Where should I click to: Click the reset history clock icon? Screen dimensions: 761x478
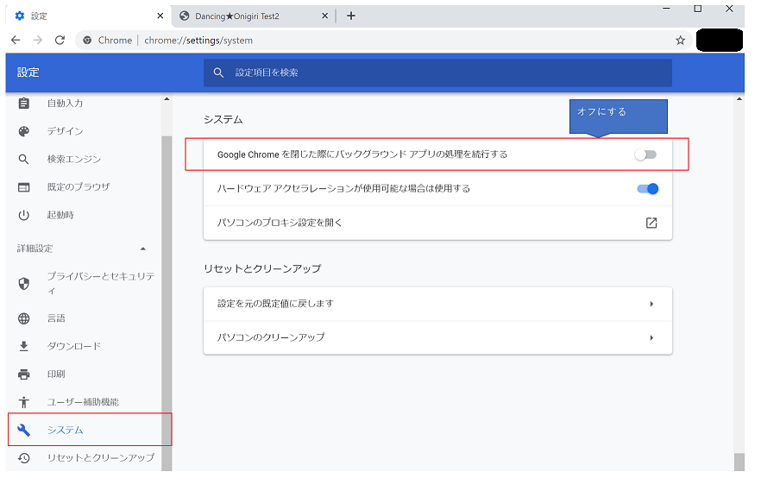pyautogui.click(x=24, y=457)
